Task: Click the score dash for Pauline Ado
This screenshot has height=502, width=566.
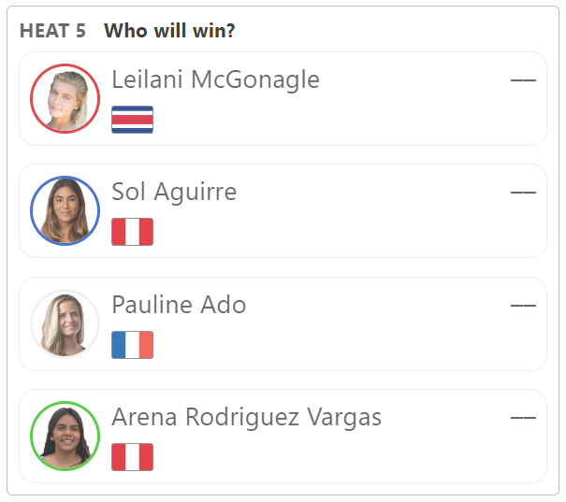Action: pos(523,306)
